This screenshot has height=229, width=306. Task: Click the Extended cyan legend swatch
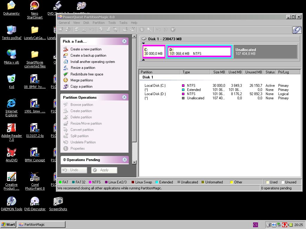(x=157, y=182)
